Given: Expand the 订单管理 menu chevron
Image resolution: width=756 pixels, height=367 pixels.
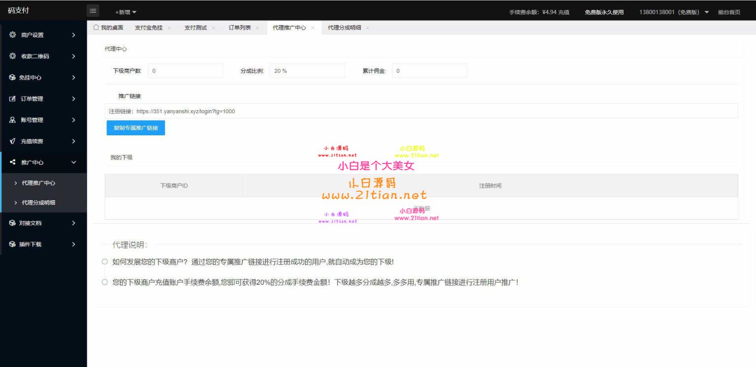Looking at the screenshot, I should [x=74, y=99].
